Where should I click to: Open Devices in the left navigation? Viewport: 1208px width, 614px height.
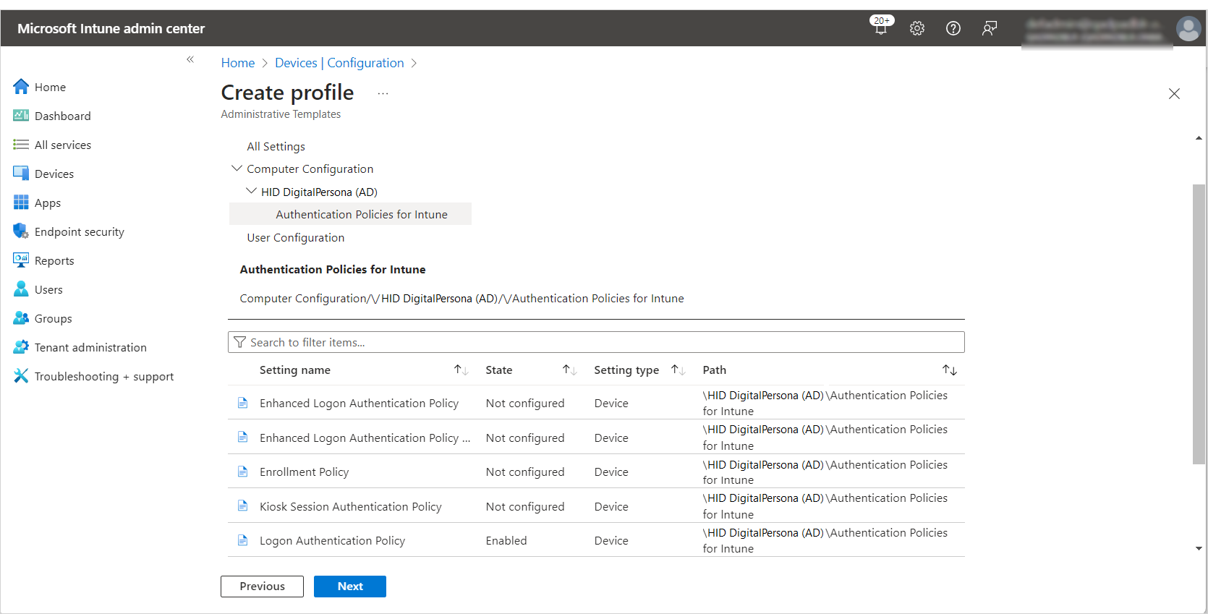(x=54, y=174)
